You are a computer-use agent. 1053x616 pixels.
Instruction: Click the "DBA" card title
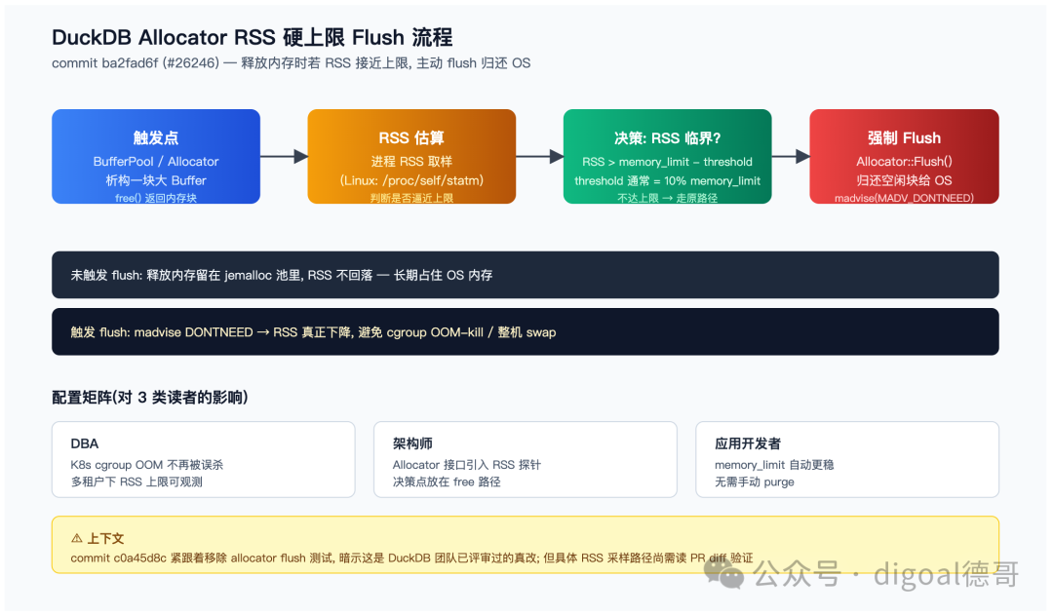tap(85, 443)
